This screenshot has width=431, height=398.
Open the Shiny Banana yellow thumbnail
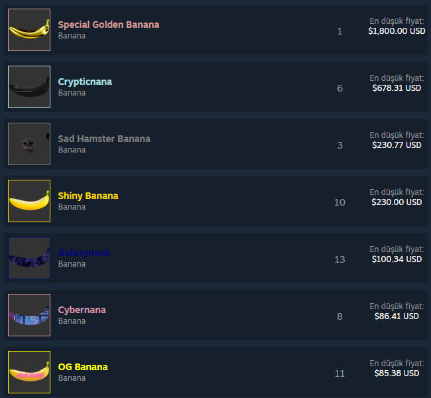coord(29,201)
